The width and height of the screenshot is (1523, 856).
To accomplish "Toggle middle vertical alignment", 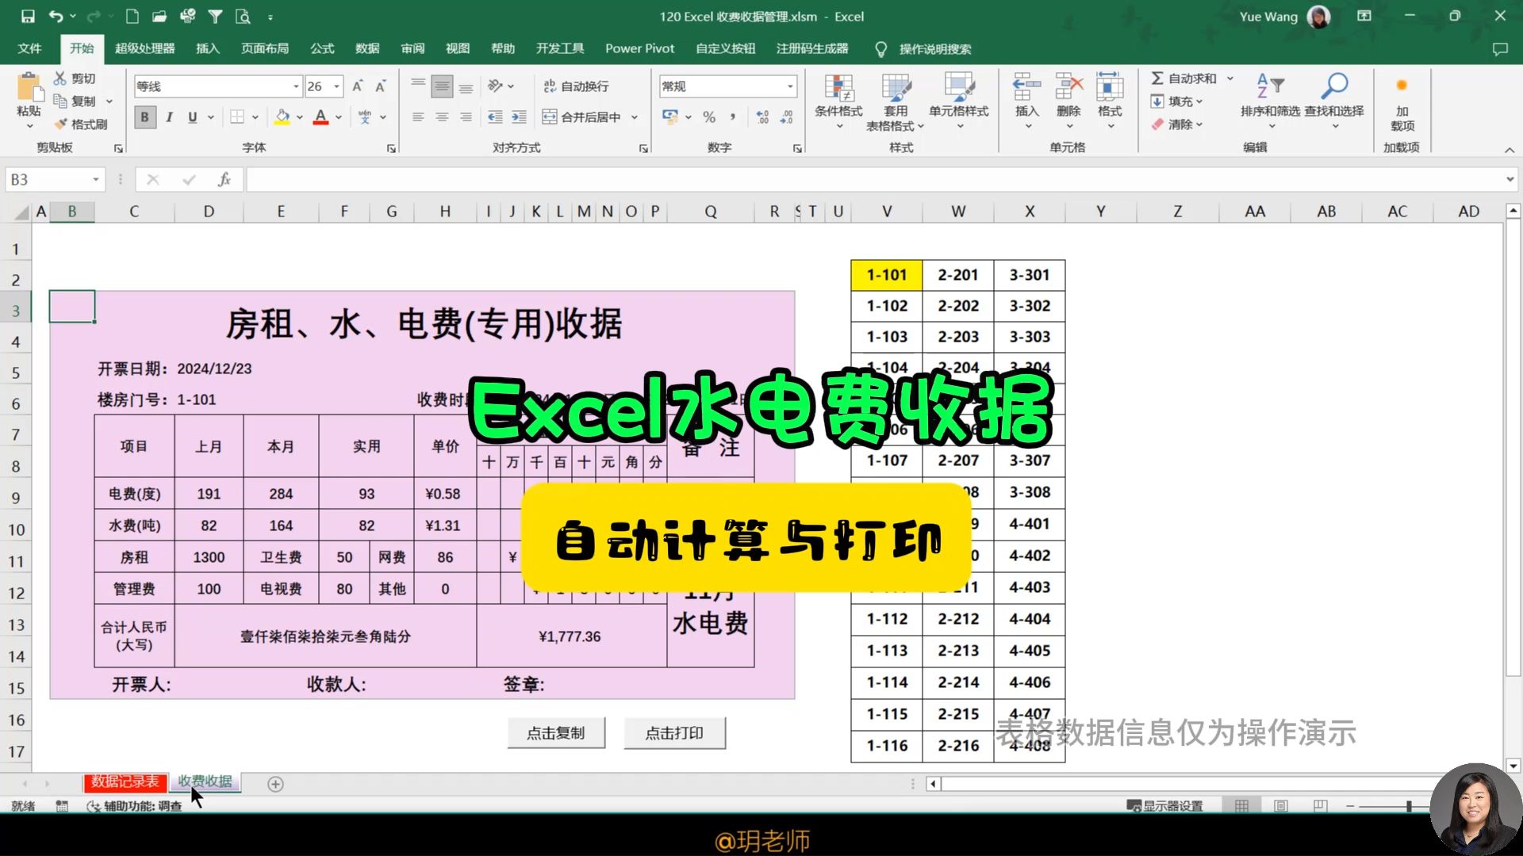I will point(442,86).
